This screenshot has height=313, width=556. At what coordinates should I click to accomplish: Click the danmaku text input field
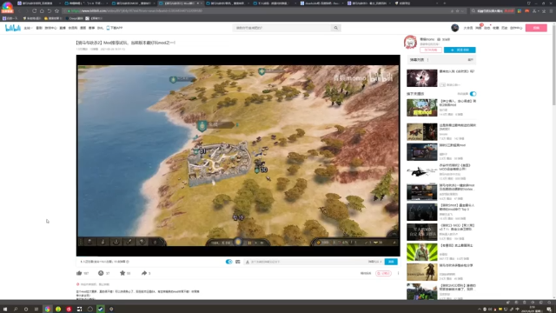pyautogui.click(x=308, y=262)
